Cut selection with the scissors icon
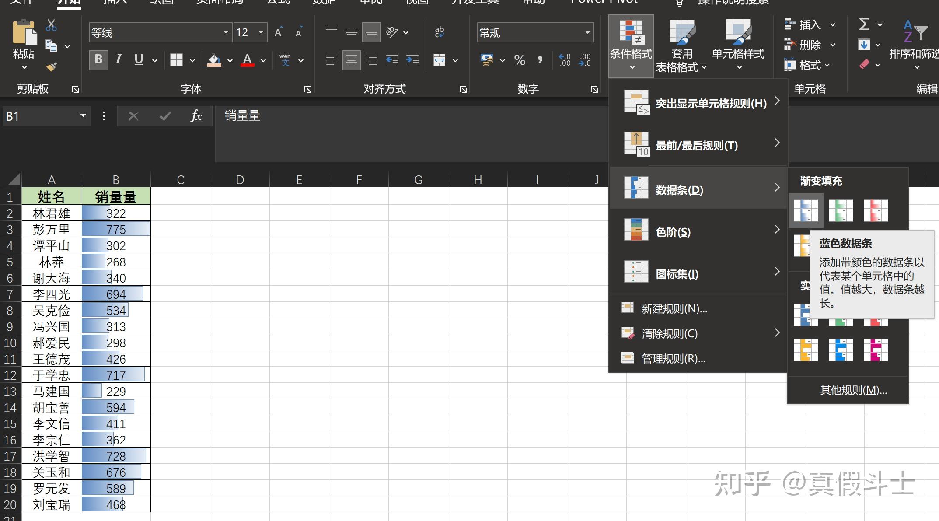939x521 pixels. (51, 25)
